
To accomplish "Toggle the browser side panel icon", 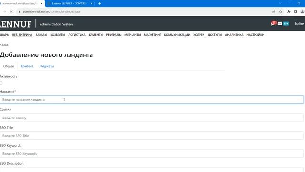I will point(295,11).
